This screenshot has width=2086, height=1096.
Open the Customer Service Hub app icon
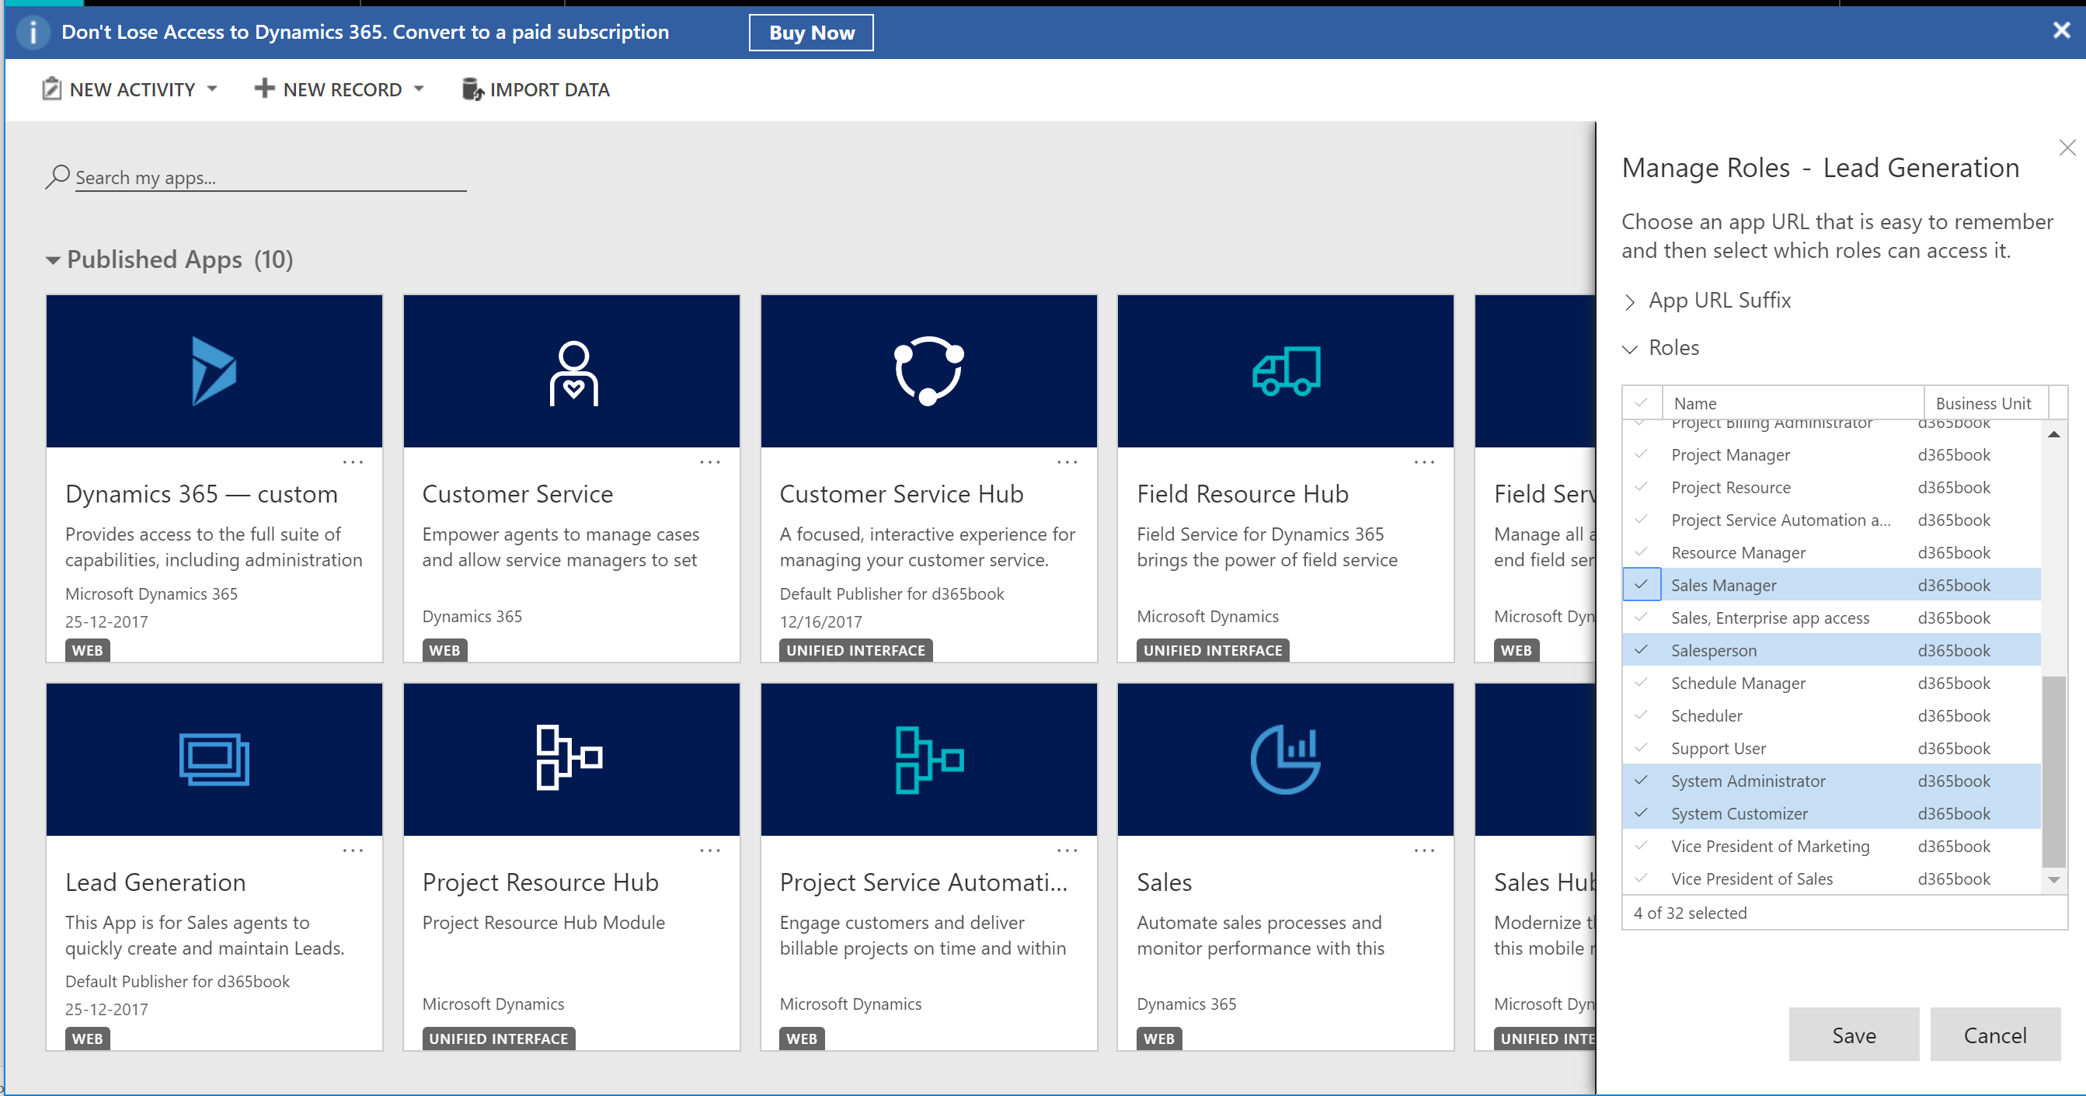[x=928, y=371]
